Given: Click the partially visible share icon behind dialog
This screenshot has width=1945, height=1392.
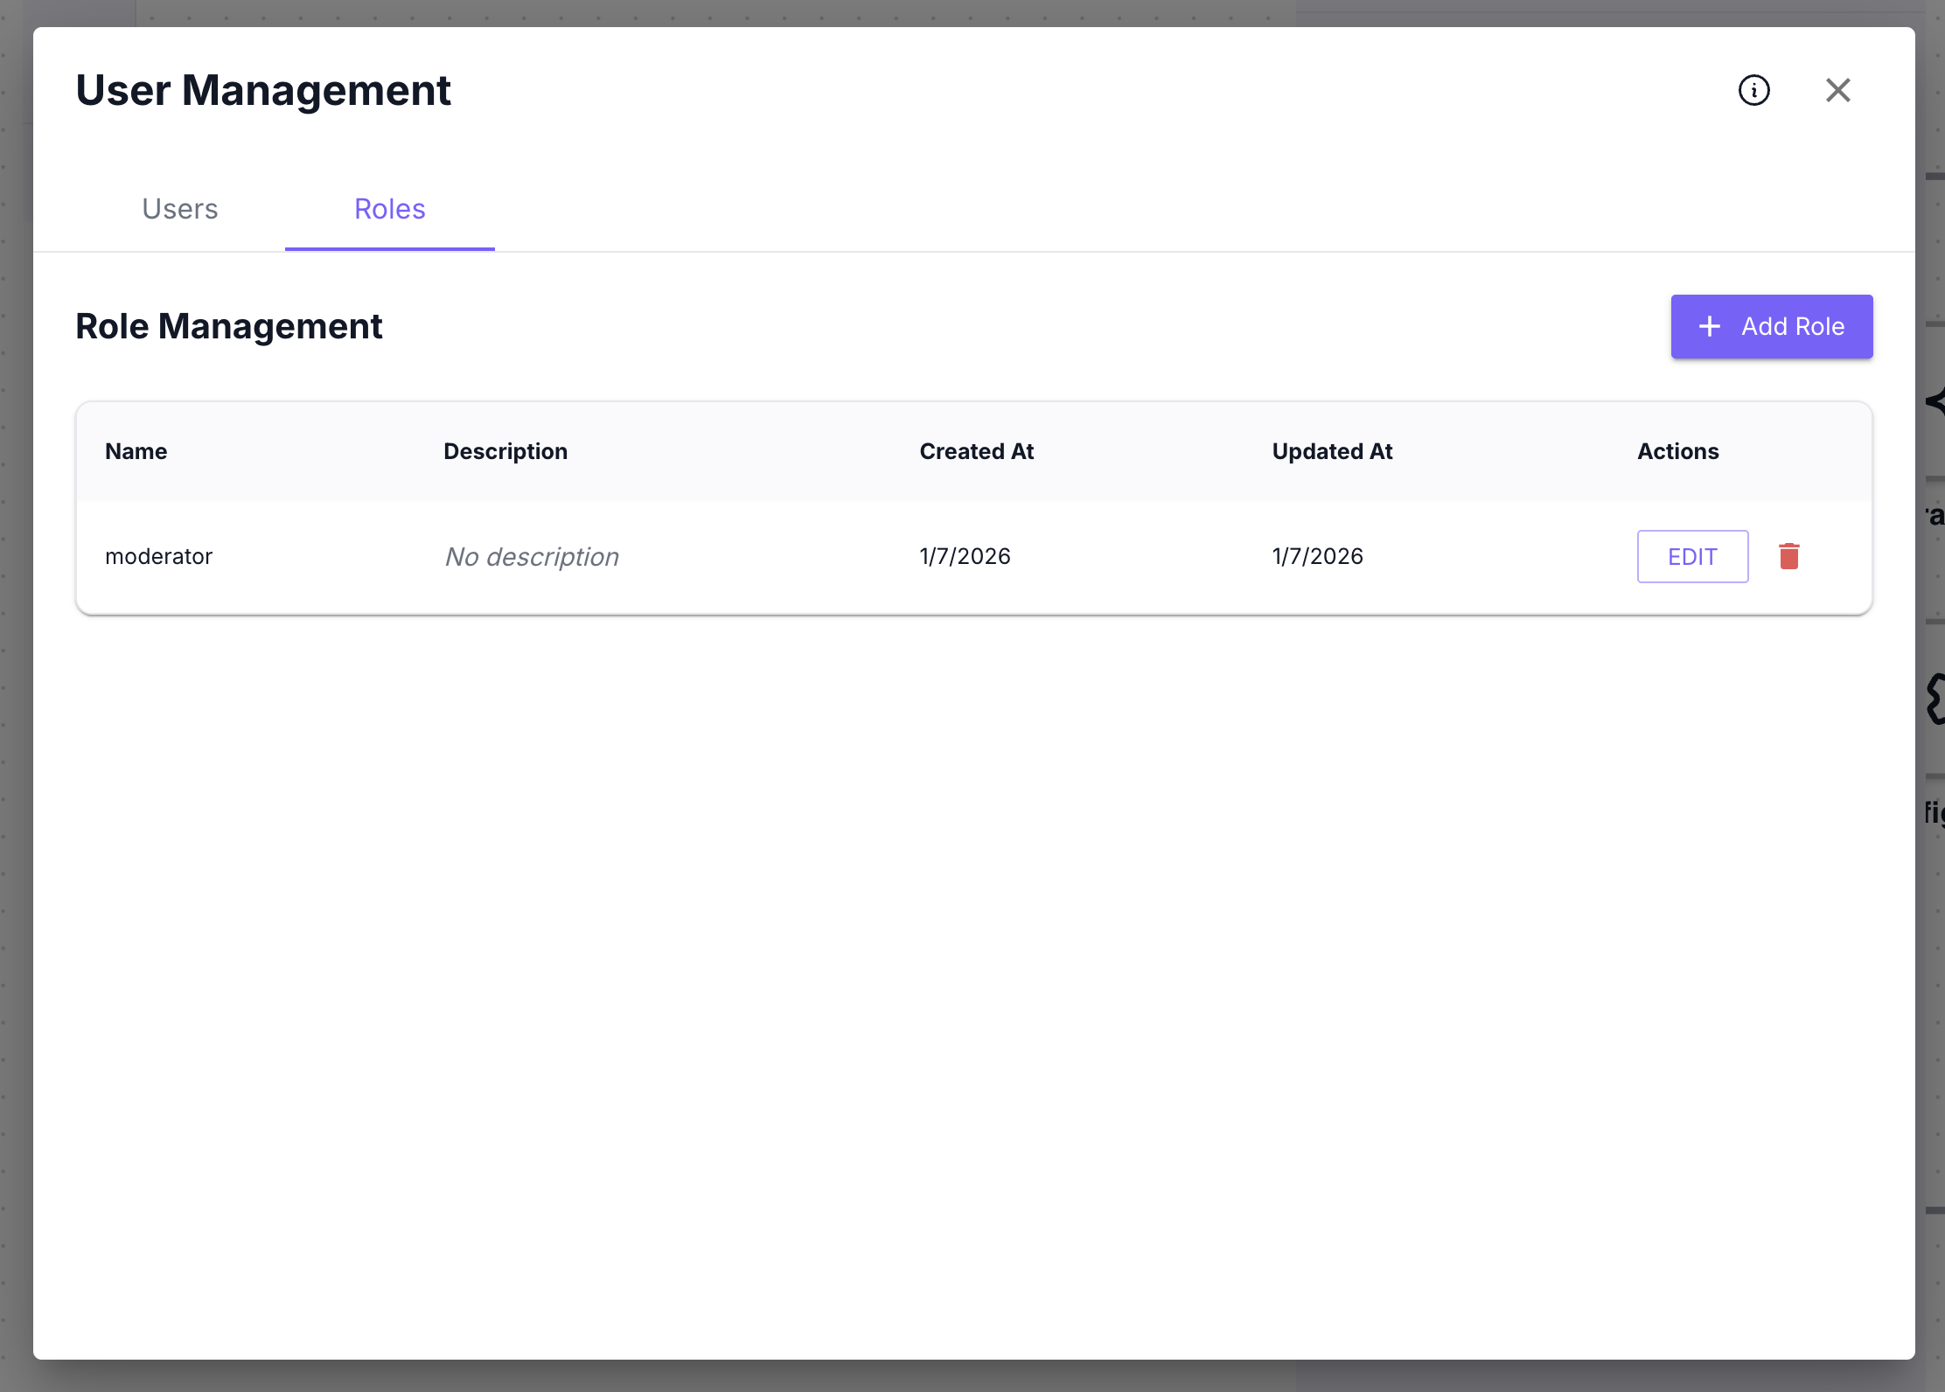Looking at the screenshot, I should pos(1935,401).
